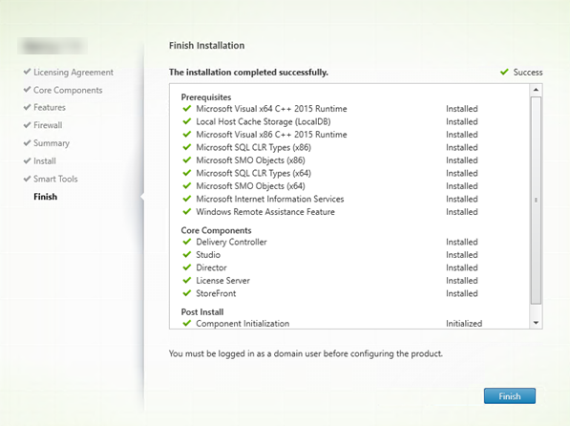This screenshot has width=570, height=426.
Task: Click the green Success checkmark icon
Action: pyautogui.click(x=504, y=72)
